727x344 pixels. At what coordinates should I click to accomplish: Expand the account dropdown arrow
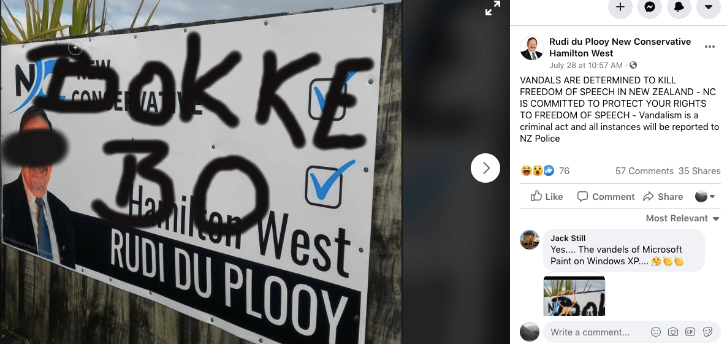pos(708,7)
